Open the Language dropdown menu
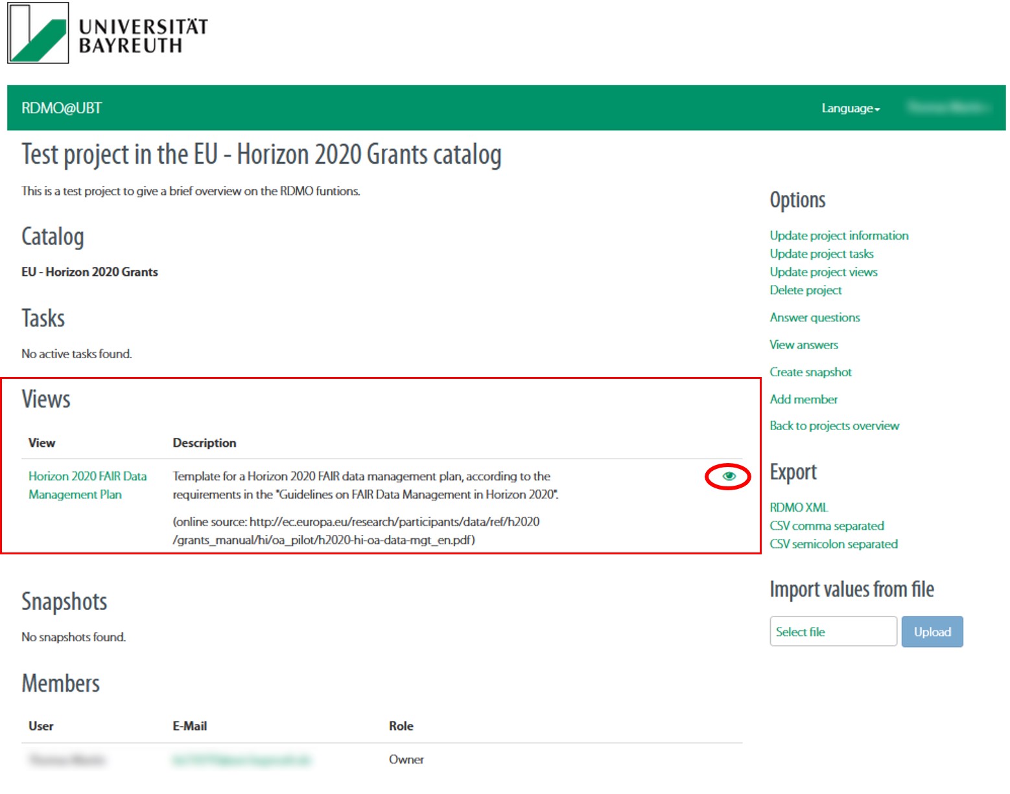1010x794 pixels. [851, 108]
